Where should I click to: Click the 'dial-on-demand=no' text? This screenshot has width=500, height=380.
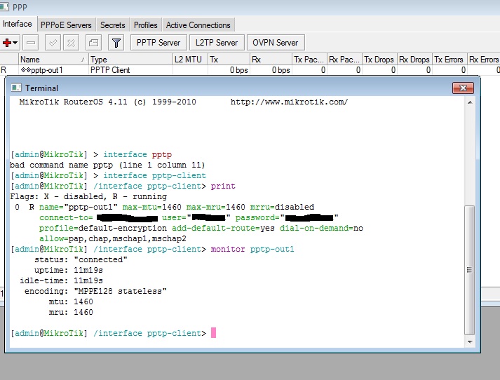tap(321, 228)
